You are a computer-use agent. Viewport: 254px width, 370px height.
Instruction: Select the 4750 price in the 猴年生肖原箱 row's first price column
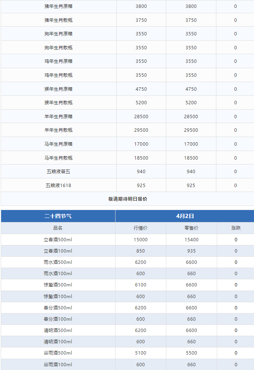[141, 89]
